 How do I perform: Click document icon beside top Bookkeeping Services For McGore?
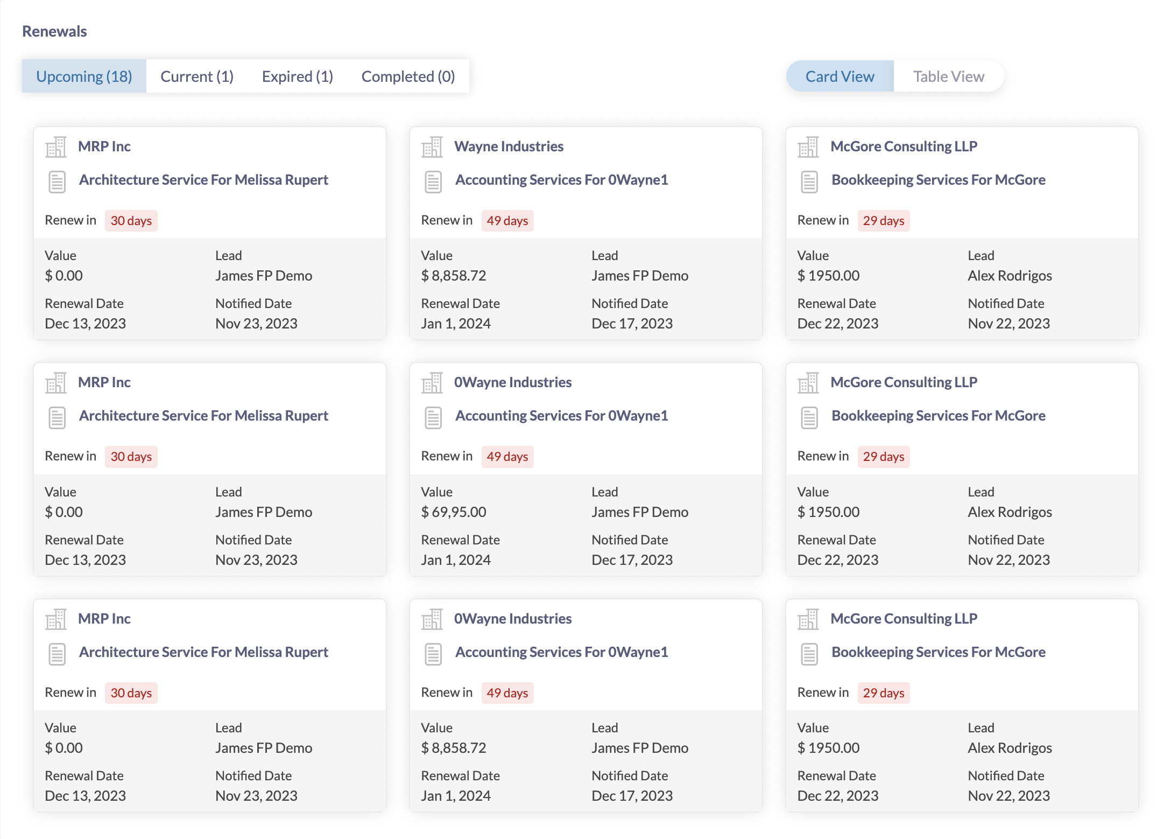click(809, 181)
